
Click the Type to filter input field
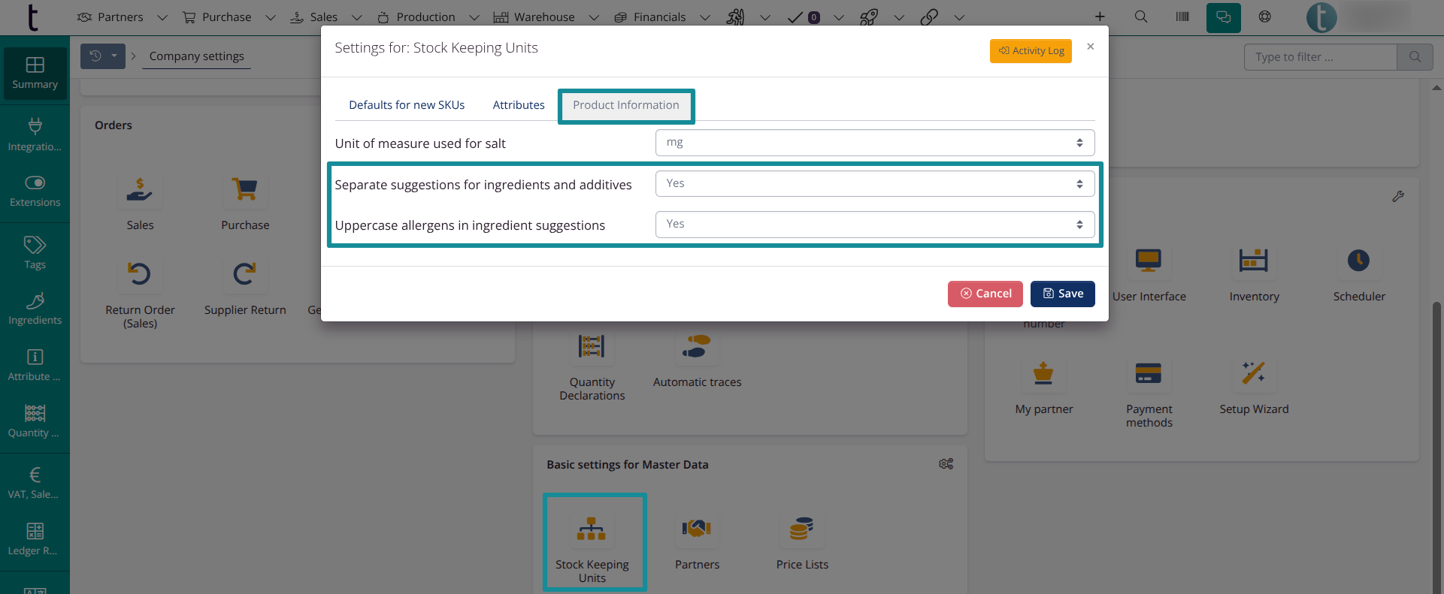tap(1320, 57)
